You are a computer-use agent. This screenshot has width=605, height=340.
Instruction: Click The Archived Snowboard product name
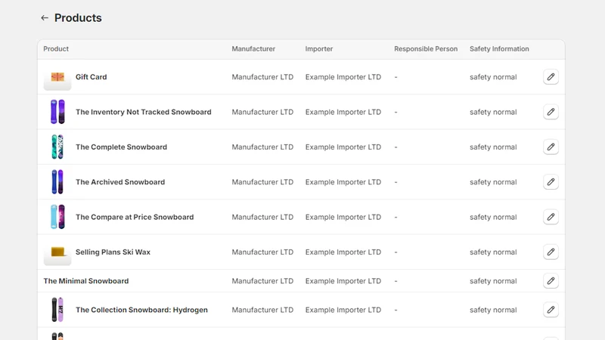pos(120,182)
